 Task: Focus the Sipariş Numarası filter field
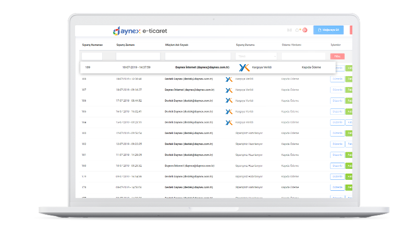click(92, 56)
